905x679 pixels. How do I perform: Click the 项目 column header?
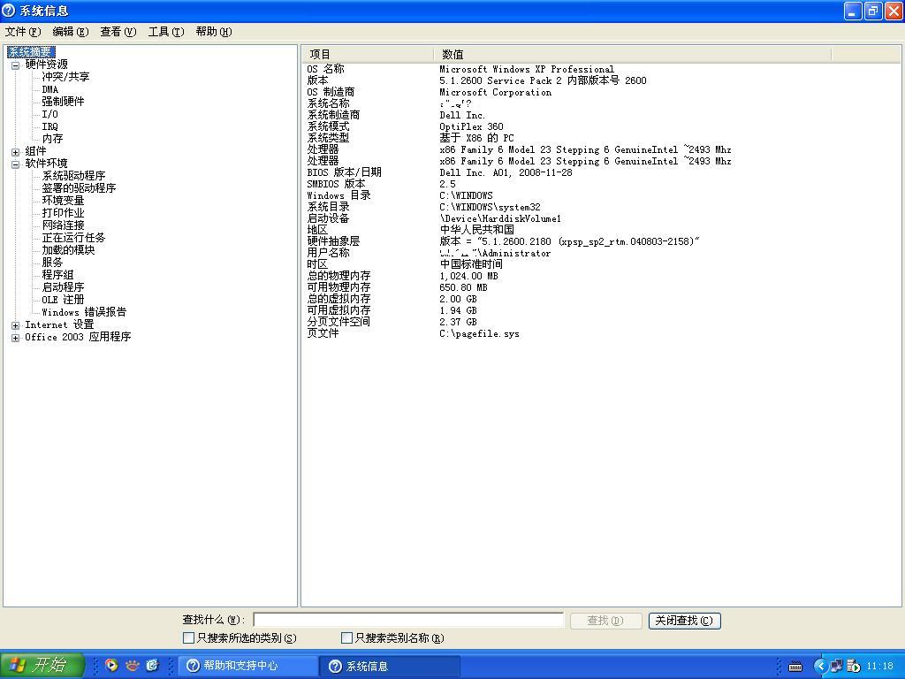[368, 54]
